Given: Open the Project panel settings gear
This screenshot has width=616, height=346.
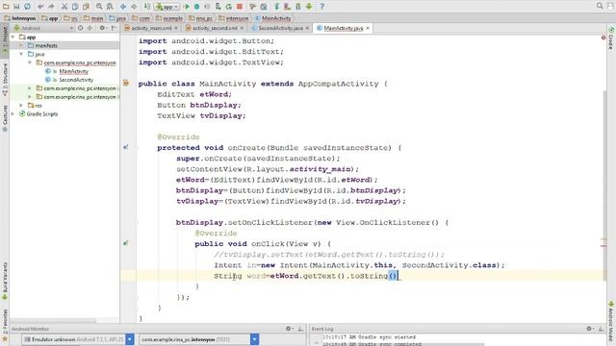Looking at the screenshot, I should click(103, 28).
